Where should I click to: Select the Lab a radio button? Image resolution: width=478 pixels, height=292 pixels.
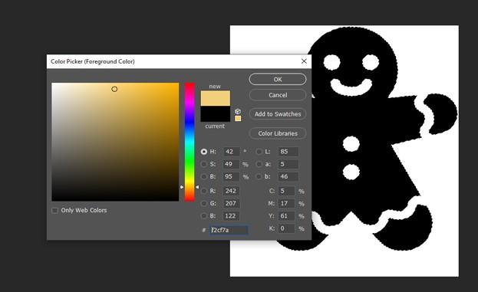259,164
